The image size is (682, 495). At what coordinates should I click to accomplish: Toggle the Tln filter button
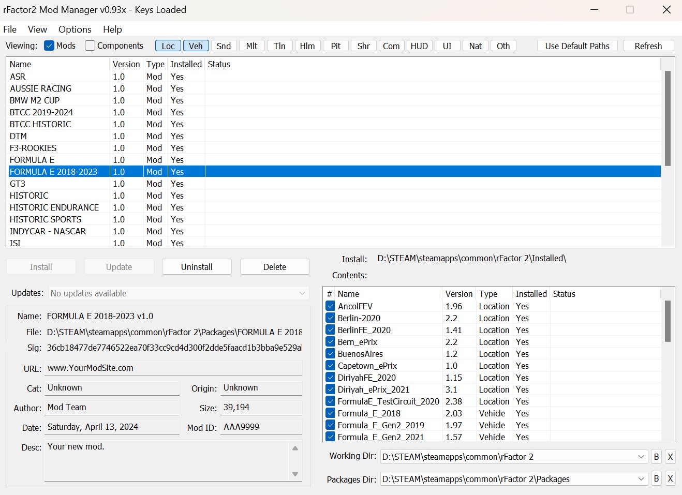pos(280,46)
